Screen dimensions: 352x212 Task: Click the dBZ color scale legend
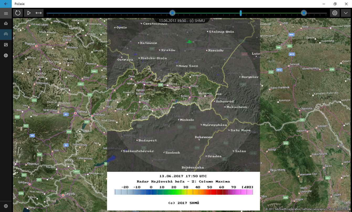183,192
